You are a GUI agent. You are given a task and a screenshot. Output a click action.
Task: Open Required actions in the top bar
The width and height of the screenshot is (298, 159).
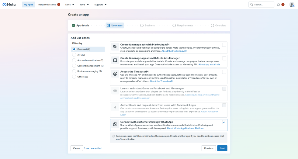coord(49,5)
